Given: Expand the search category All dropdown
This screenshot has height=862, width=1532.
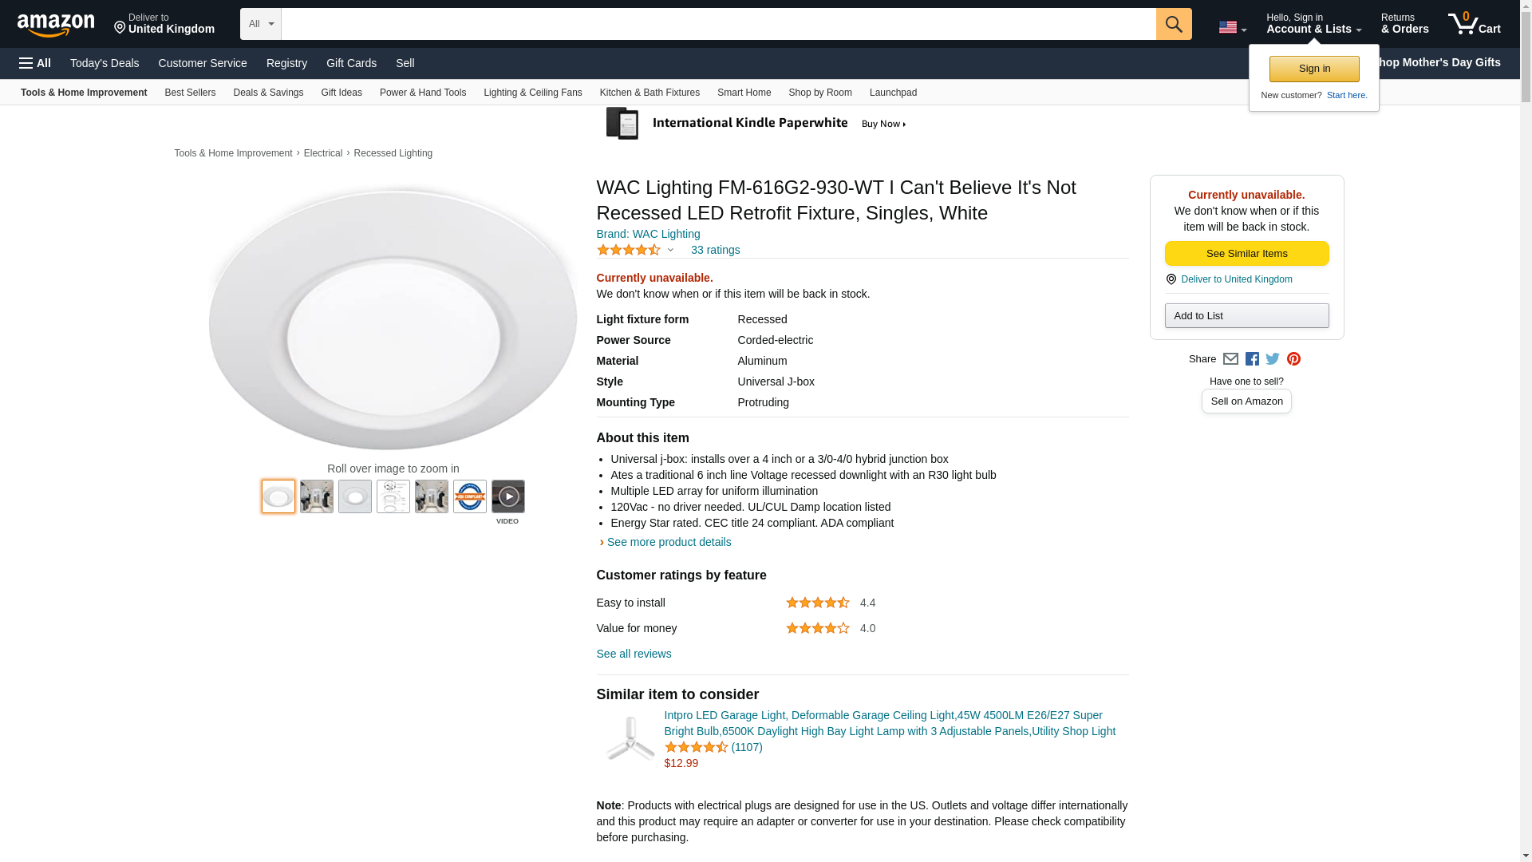Looking at the screenshot, I should (x=260, y=24).
